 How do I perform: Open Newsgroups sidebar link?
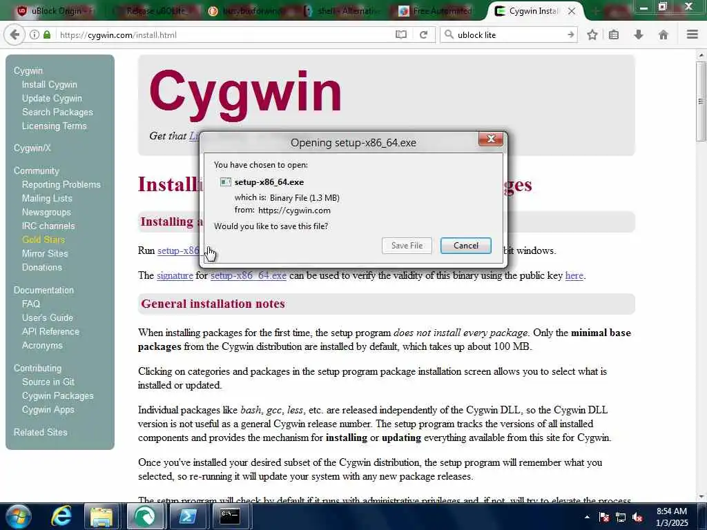tap(46, 213)
